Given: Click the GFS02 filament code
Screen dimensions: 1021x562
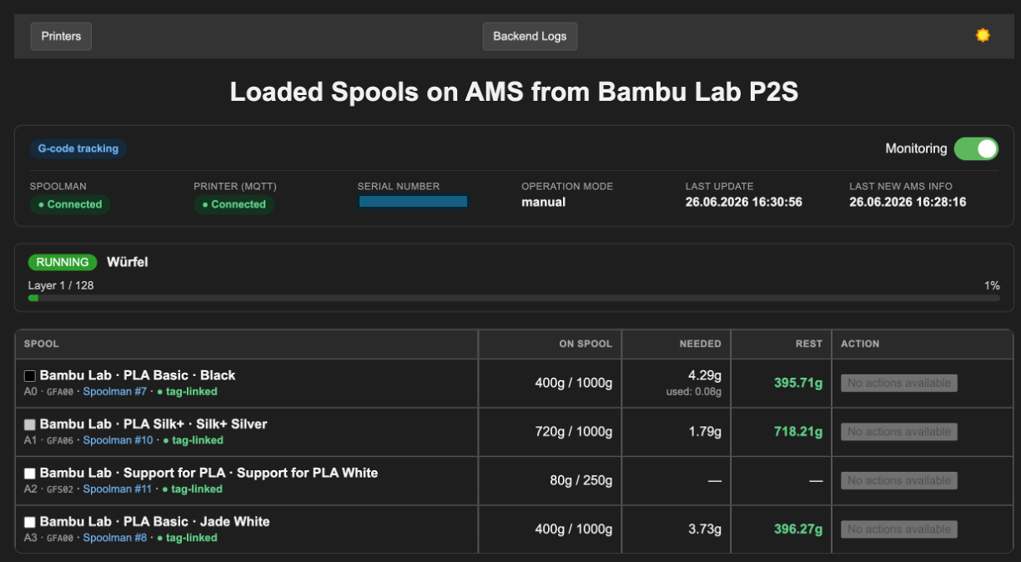Looking at the screenshot, I should (x=60, y=489).
